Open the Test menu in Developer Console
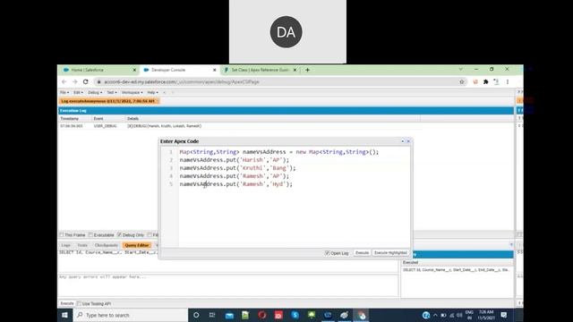Viewport: 573px width, 322px height. (x=112, y=92)
